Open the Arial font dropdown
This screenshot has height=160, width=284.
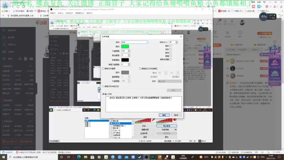coord(135,42)
